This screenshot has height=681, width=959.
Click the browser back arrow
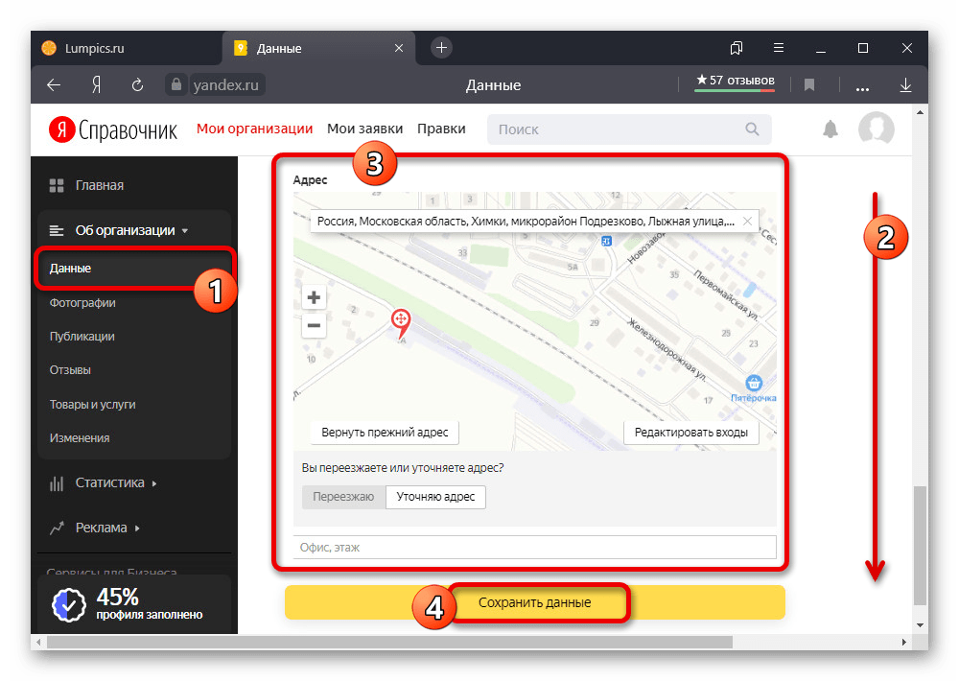tap(54, 85)
